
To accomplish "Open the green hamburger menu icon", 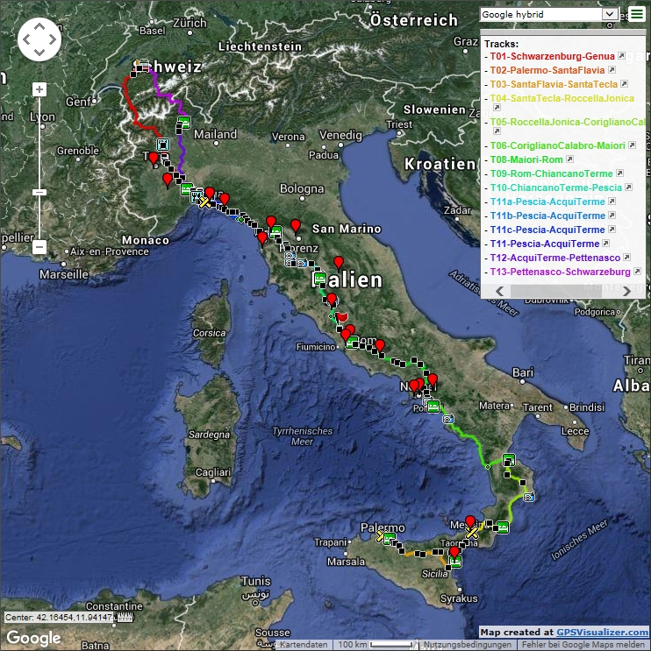I will (636, 14).
